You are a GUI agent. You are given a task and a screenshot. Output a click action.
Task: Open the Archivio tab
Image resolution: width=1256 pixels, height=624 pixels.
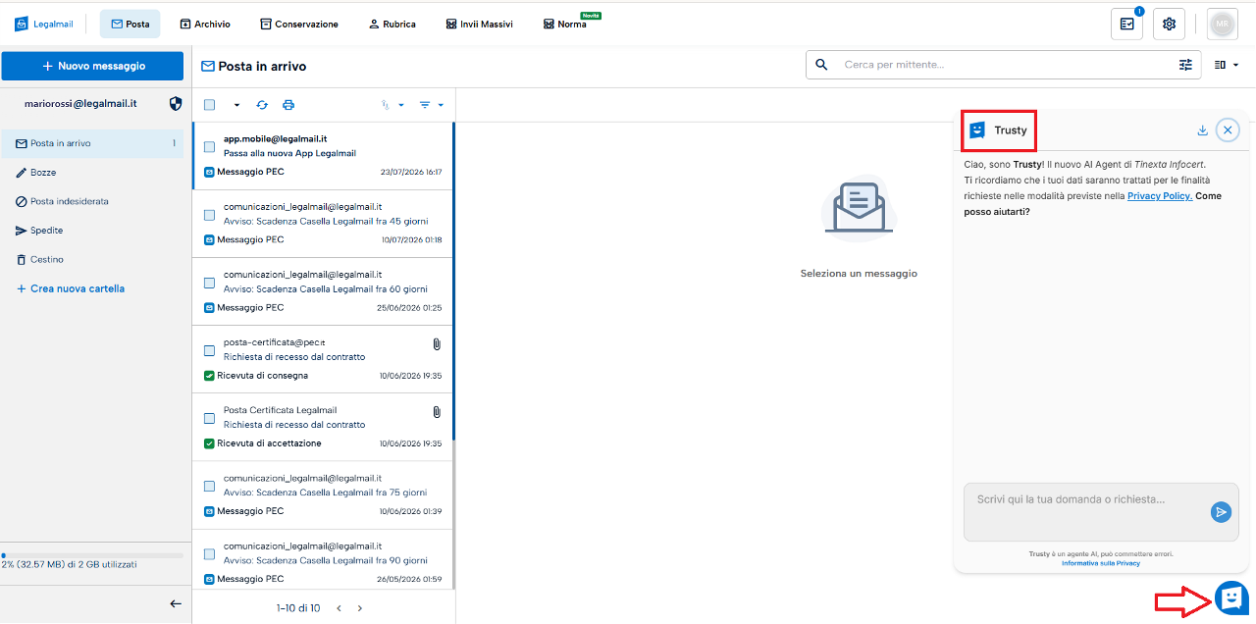[x=205, y=24]
